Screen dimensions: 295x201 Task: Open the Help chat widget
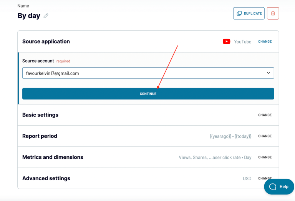279,186
